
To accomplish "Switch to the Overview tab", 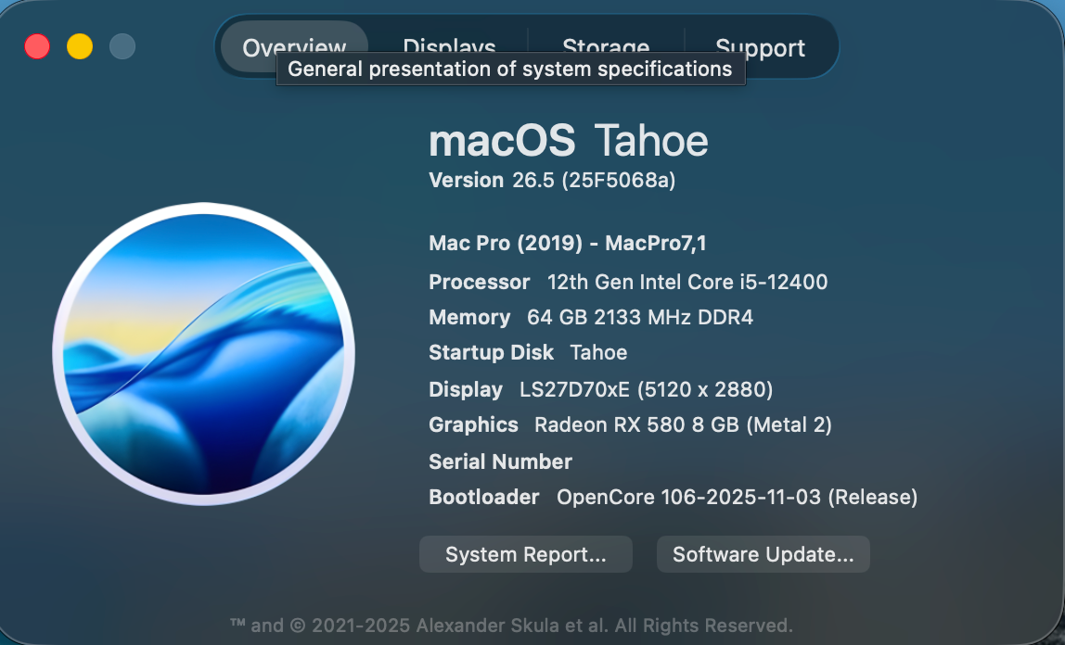I will tap(294, 46).
